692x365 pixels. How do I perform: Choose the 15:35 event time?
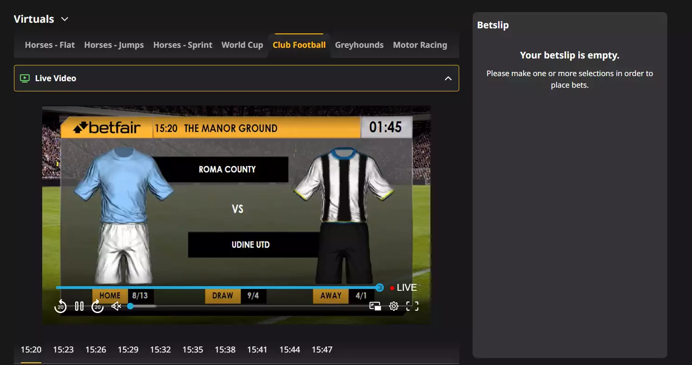[192, 350]
